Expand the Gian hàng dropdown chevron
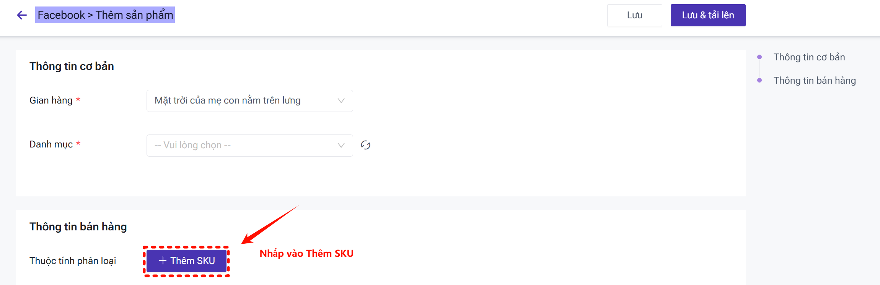 pyautogui.click(x=341, y=100)
